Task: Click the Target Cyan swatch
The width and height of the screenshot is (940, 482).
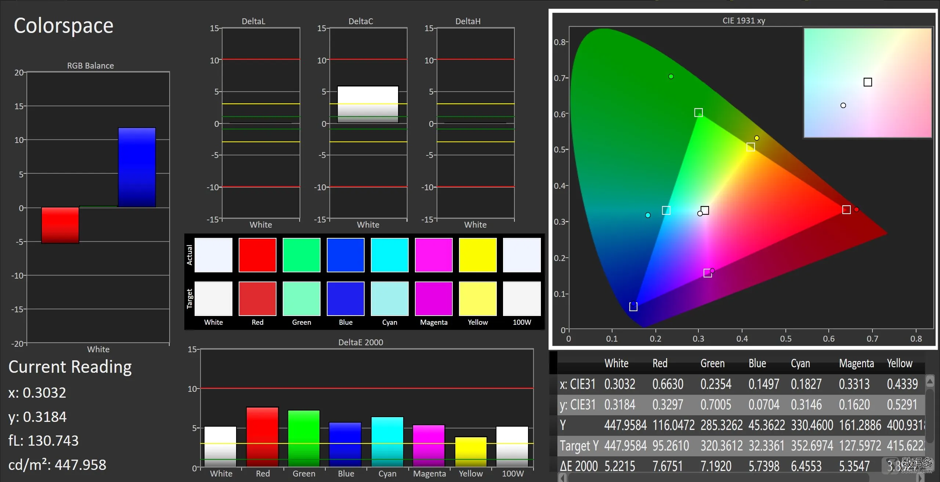Action: coord(390,299)
